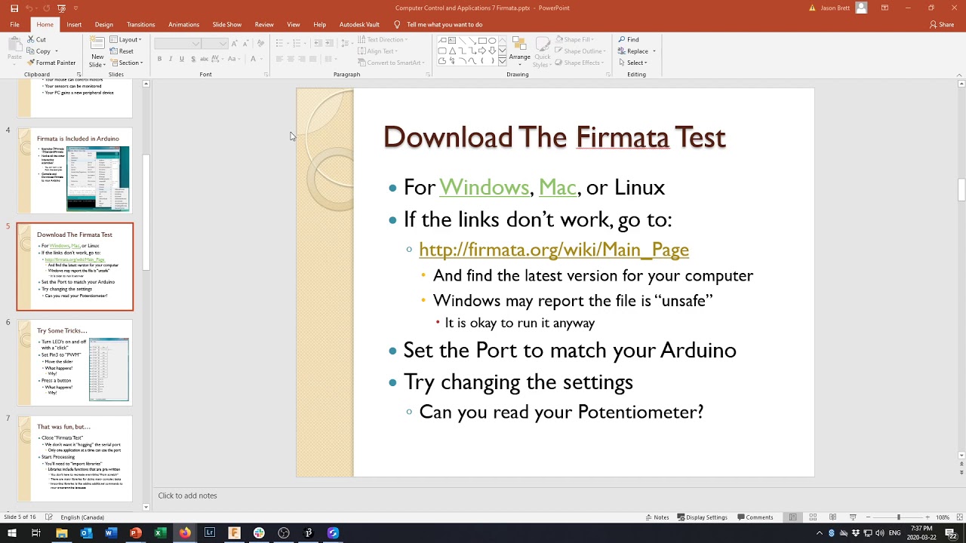Collapse the ribbon with the arrow
The height and width of the screenshot is (543, 966).
pos(959,75)
